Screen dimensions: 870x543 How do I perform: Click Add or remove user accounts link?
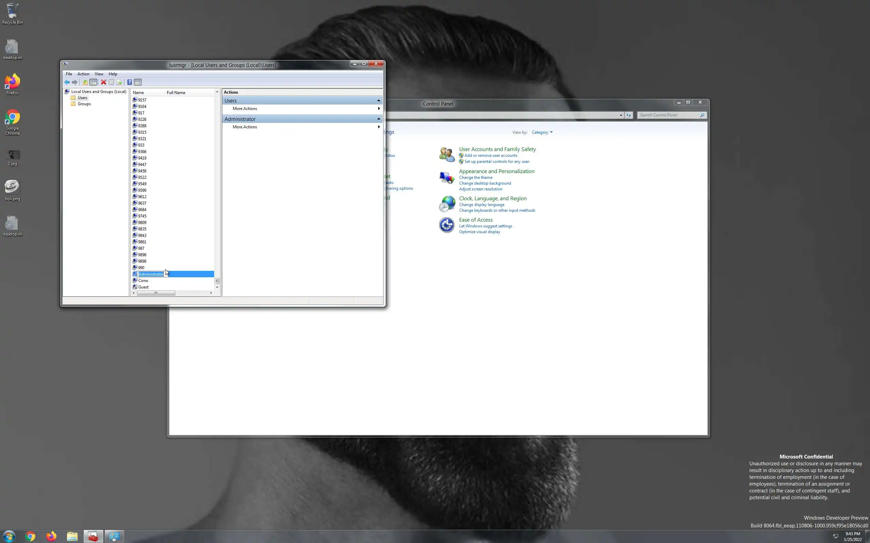tap(490, 155)
